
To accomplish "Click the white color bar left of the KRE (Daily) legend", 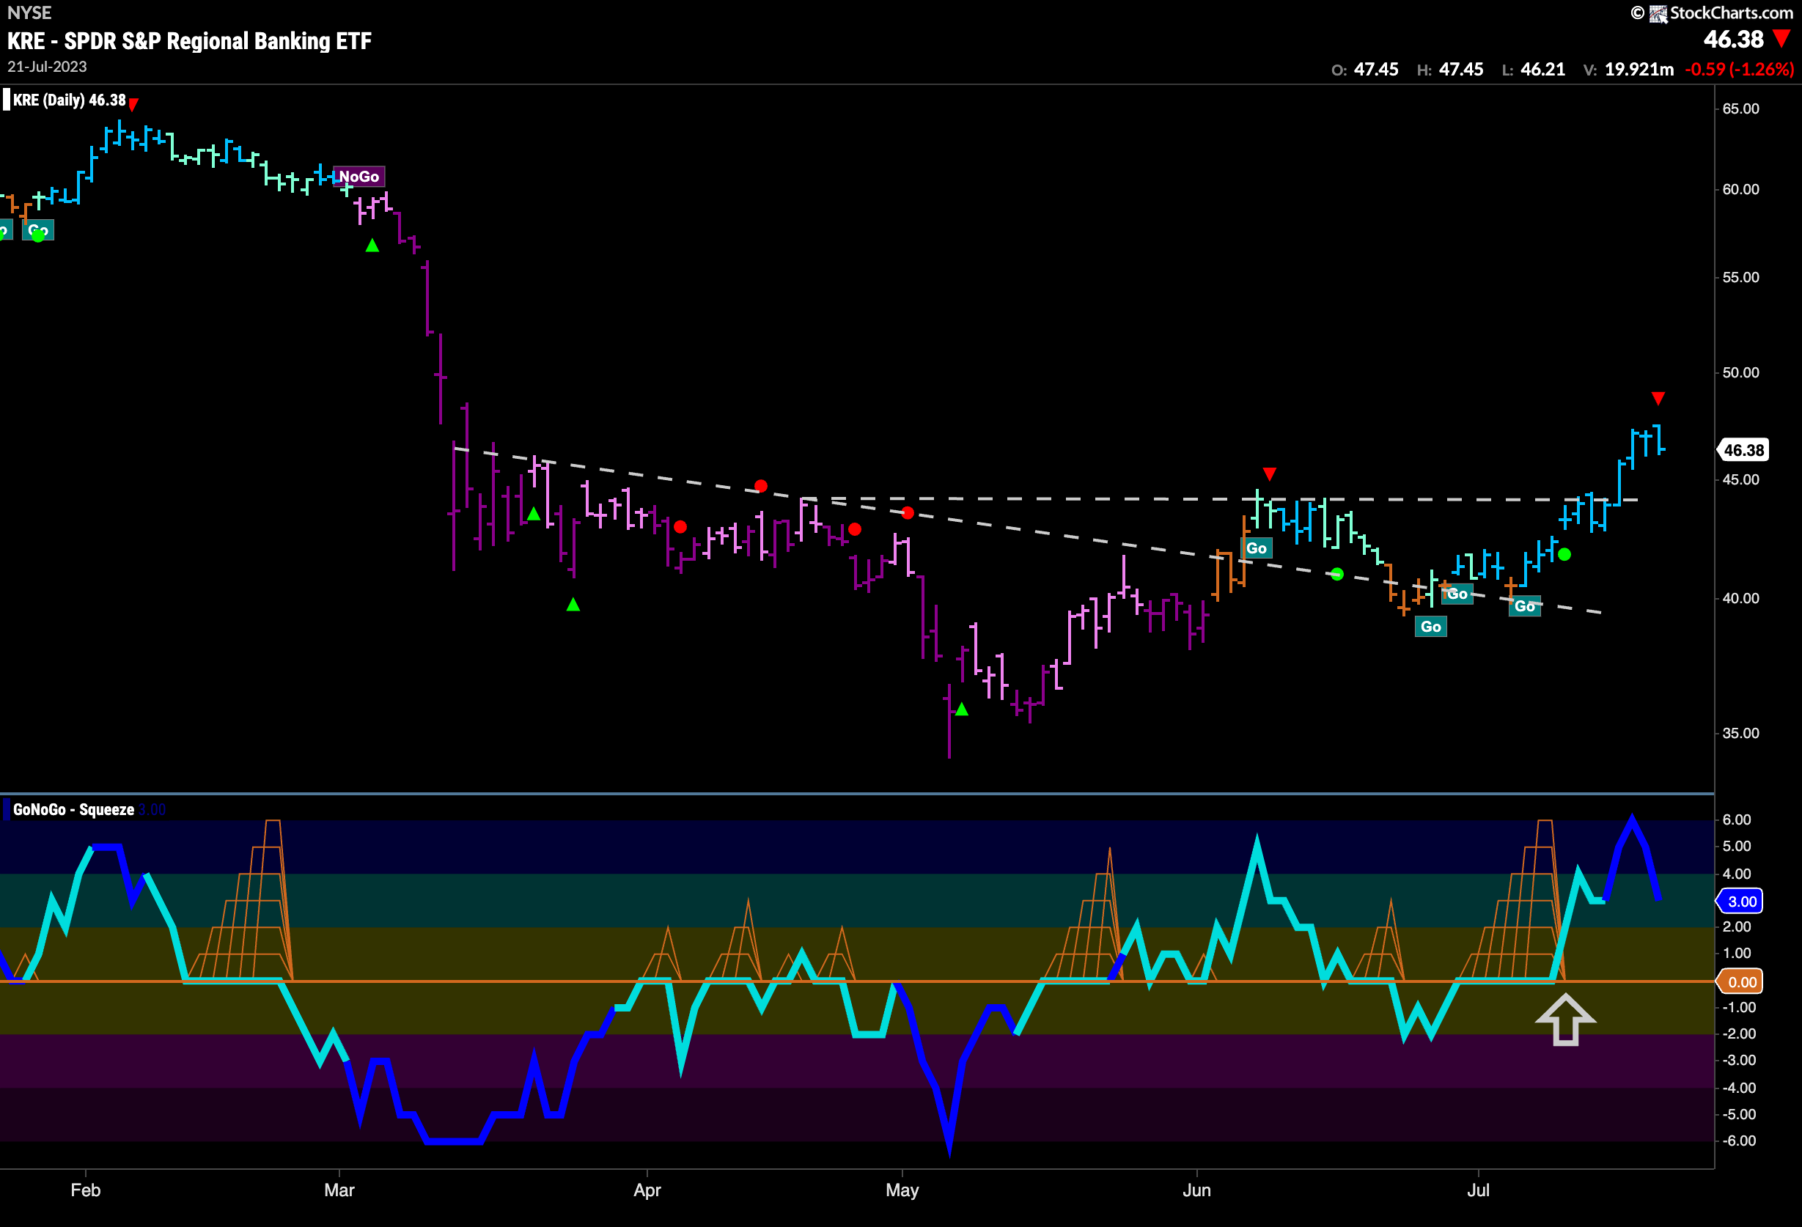I will (6, 100).
